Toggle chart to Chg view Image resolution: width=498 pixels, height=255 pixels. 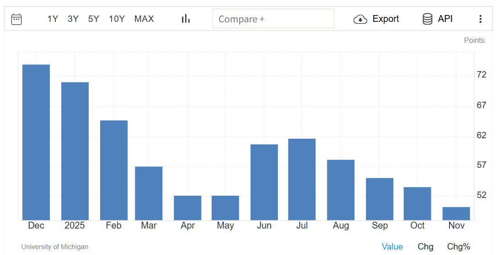425,246
